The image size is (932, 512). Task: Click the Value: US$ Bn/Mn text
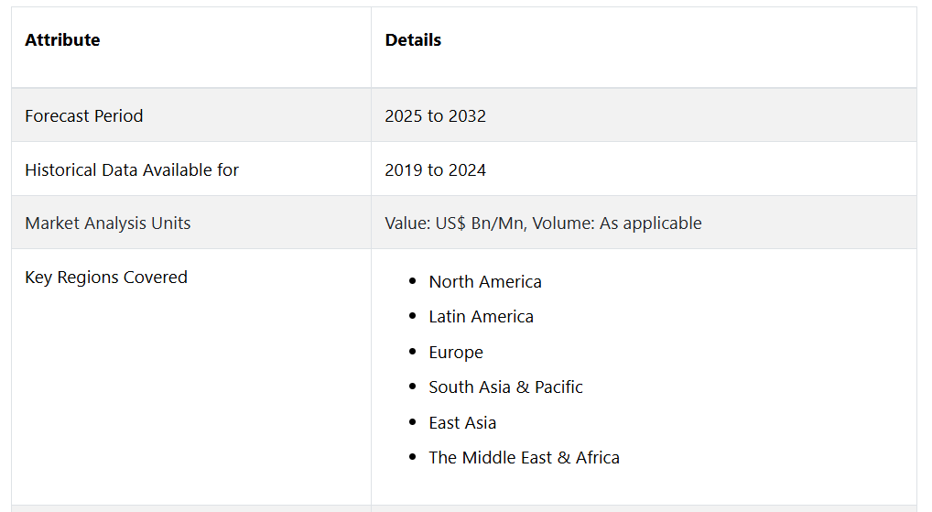[x=455, y=223]
